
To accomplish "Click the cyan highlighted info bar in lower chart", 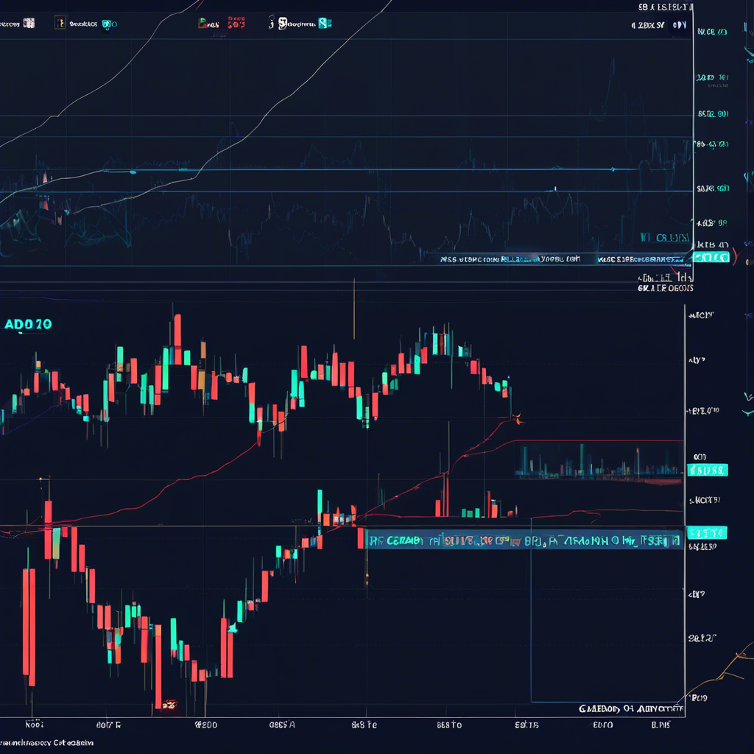I will [x=523, y=541].
